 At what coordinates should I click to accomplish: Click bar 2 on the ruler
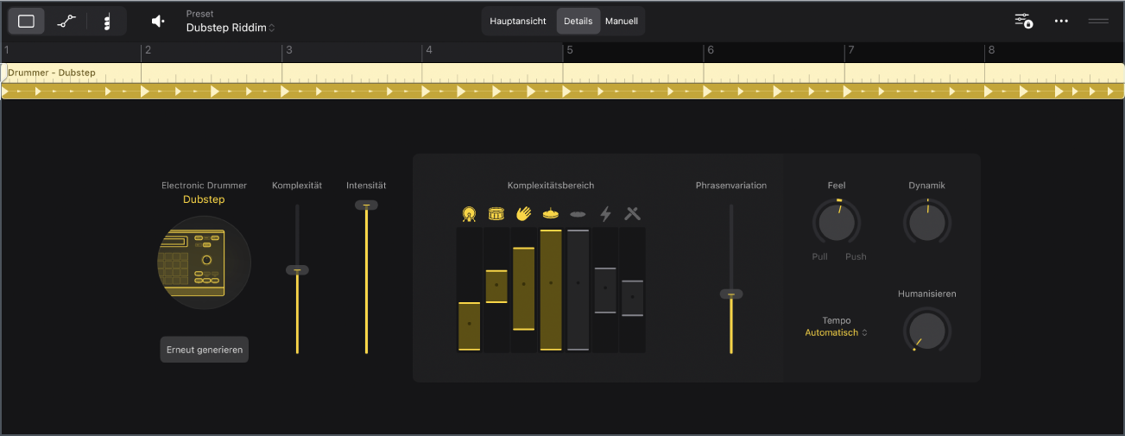tap(148, 50)
